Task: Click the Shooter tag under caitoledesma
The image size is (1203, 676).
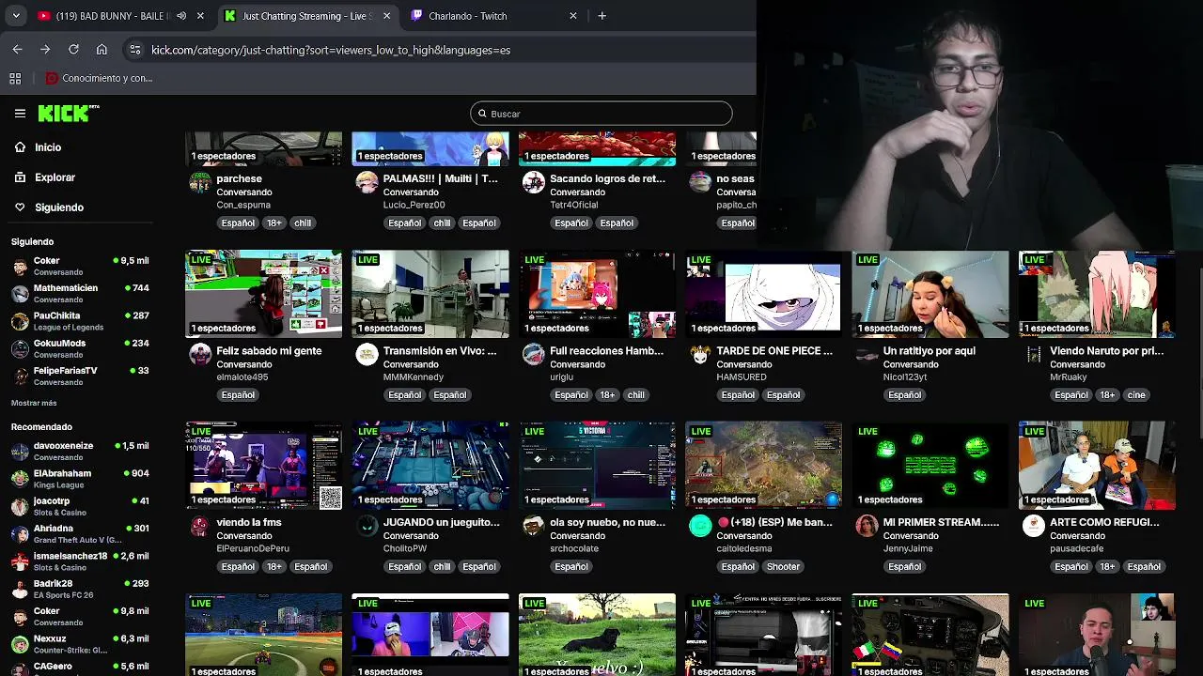Action: [x=783, y=566]
